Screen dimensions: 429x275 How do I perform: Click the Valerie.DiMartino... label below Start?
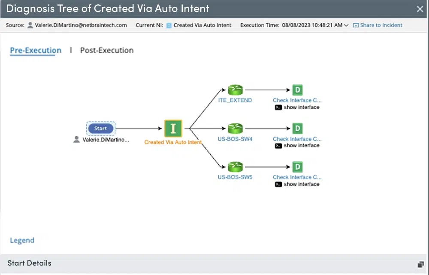[x=106, y=140]
